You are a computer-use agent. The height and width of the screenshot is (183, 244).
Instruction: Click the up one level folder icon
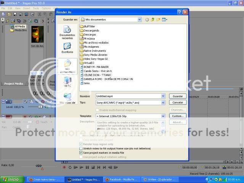(x=152, y=19)
